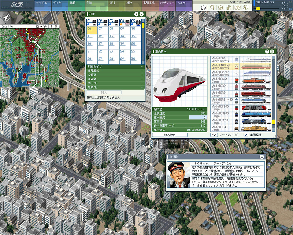
Task: Click the 購入 button in 列車 window
Action: pos(104,92)
